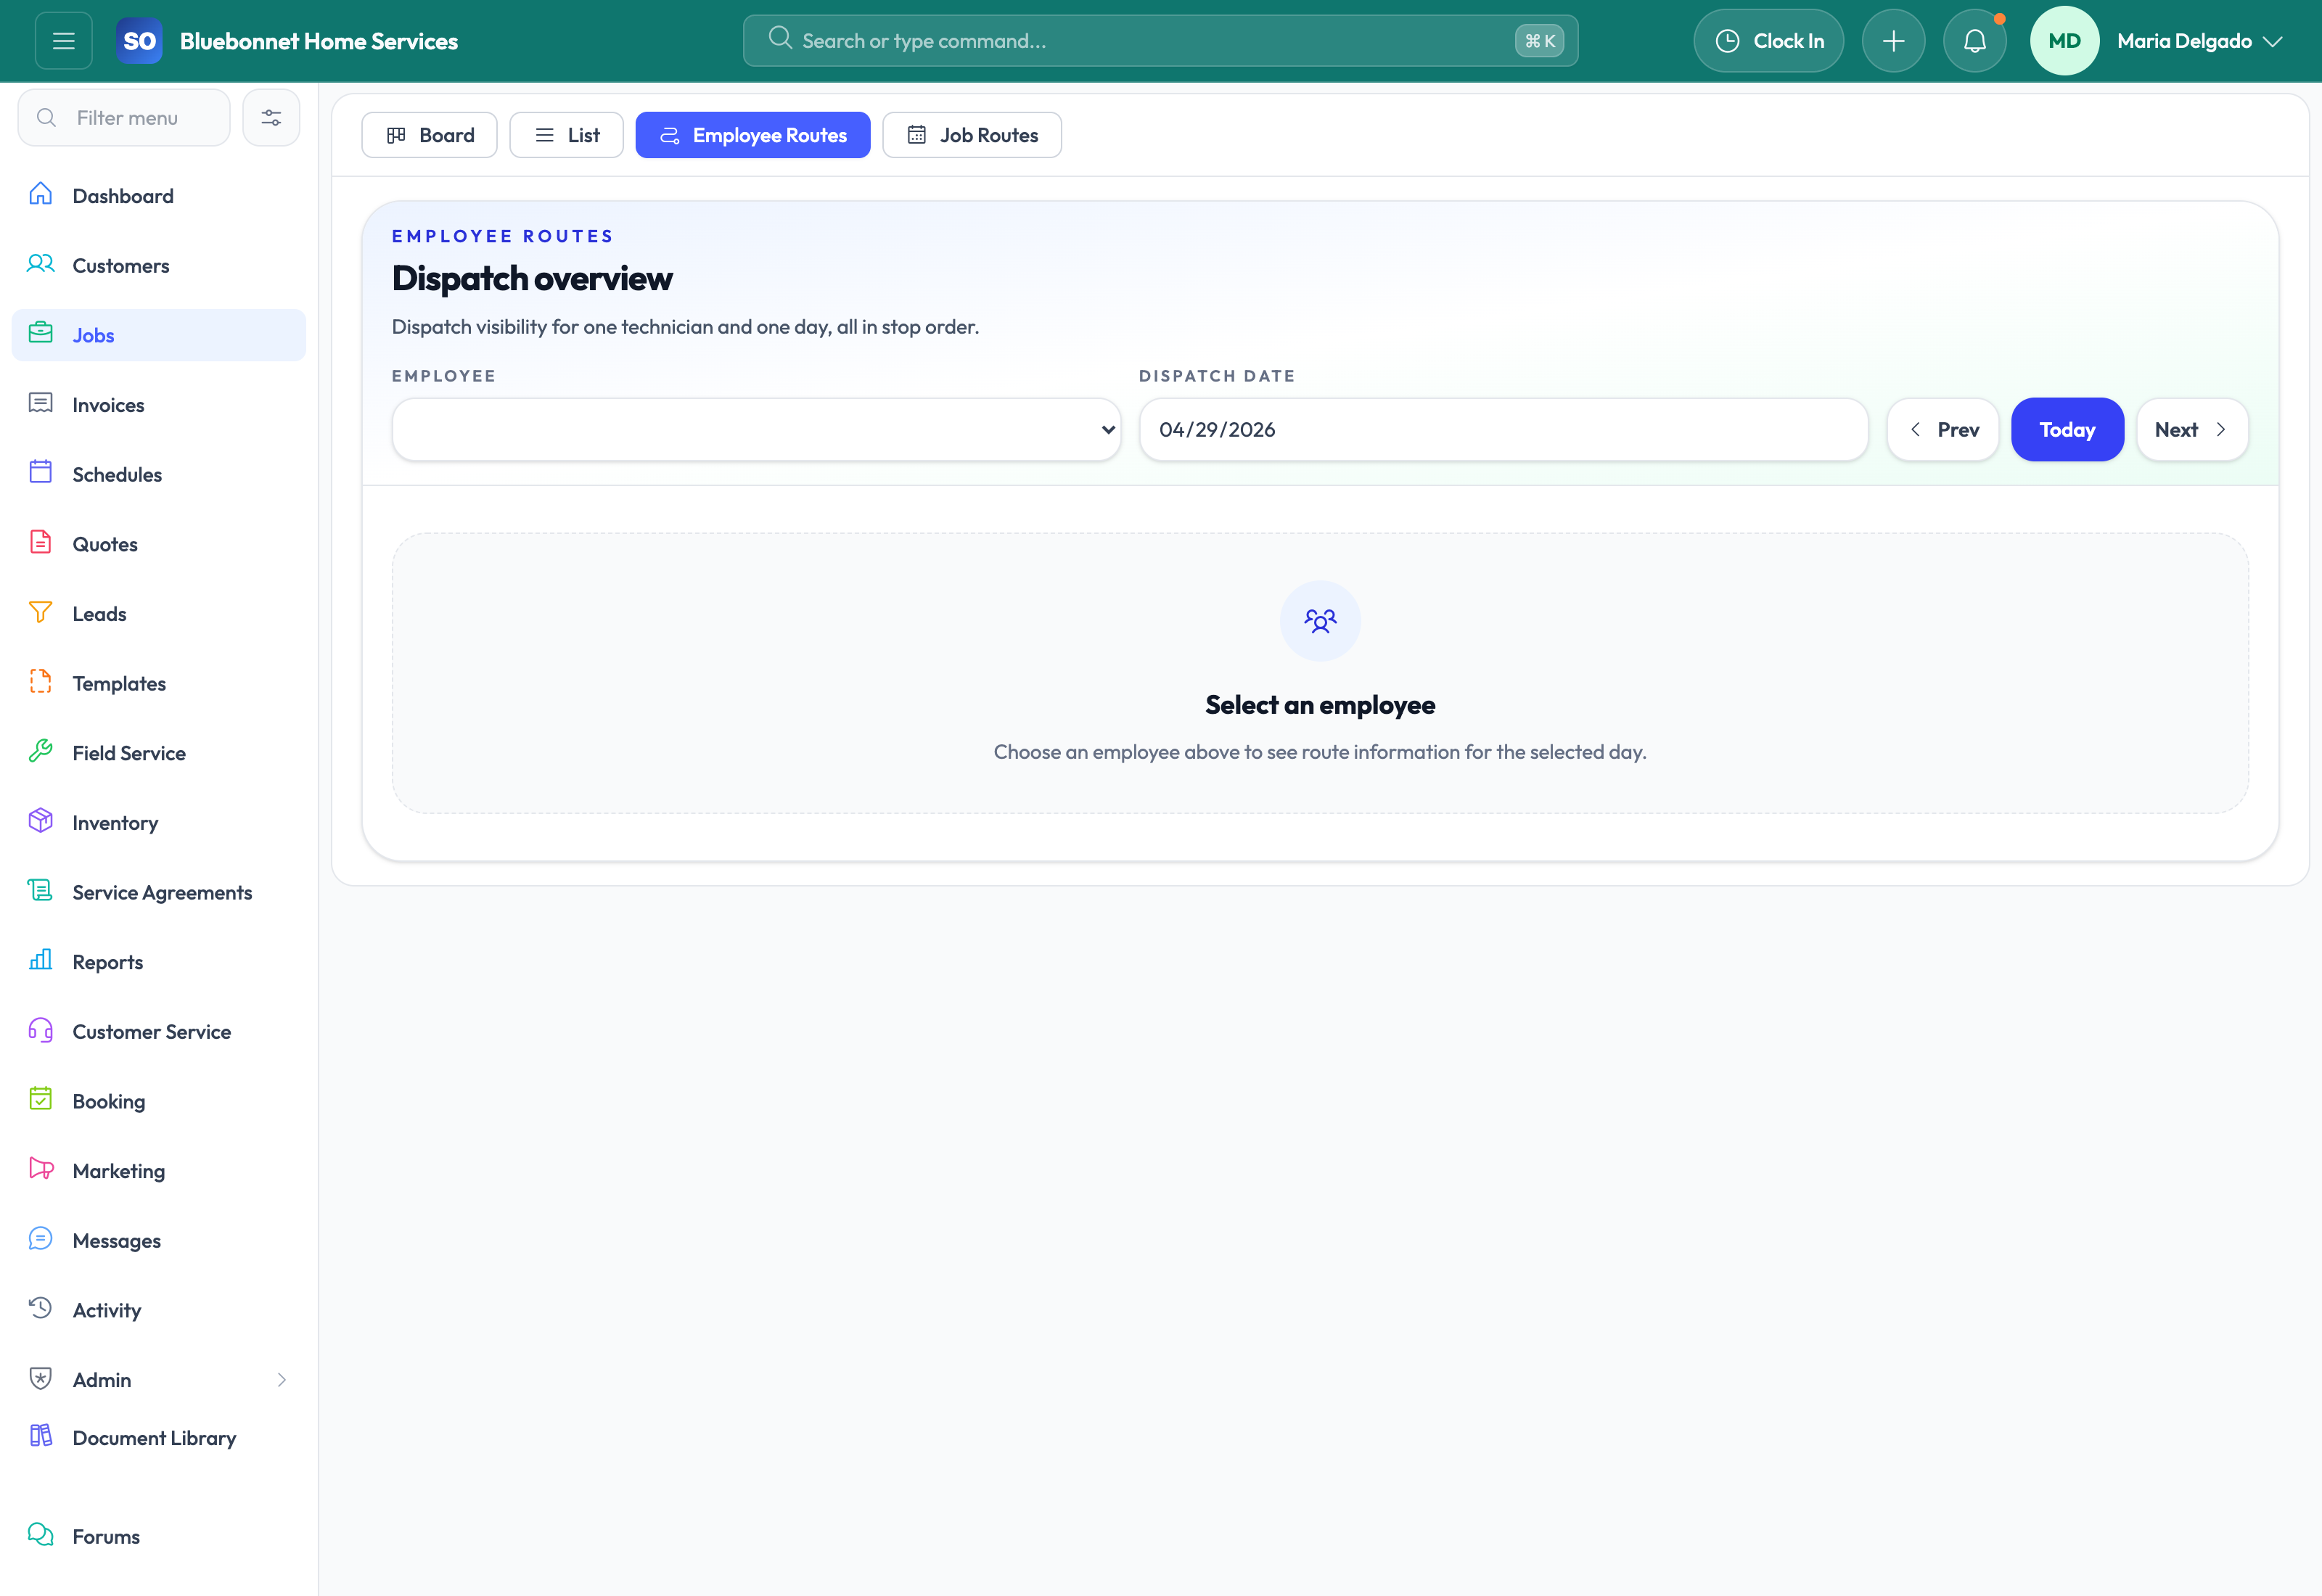This screenshot has width=2322, height=1596.
Task: Click the Reports bar chart icon
Action: 41,960
